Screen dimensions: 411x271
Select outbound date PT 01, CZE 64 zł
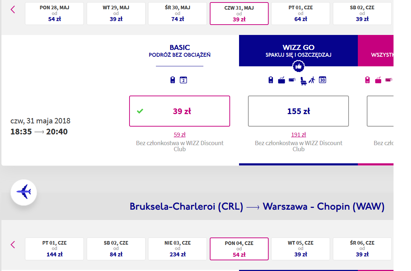301,14
